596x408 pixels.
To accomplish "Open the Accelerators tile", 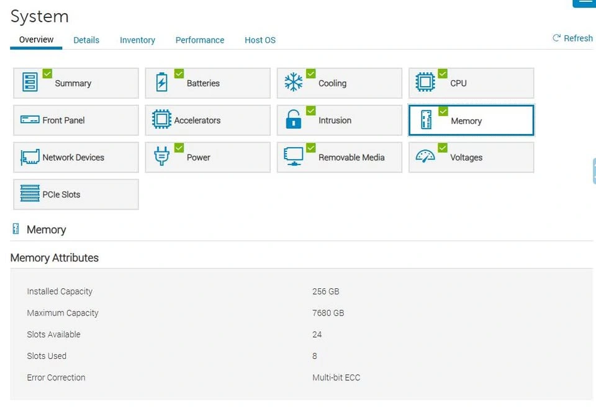I will [x=207, y=120].
